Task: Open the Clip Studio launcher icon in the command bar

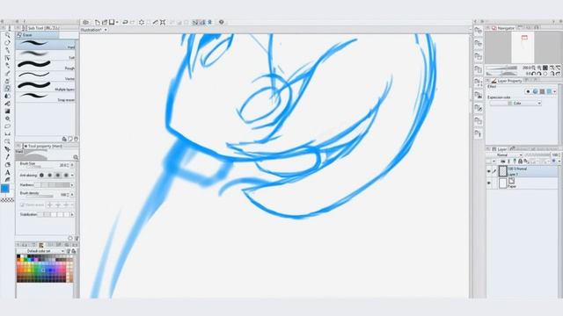Action: [x=86, y=22]
